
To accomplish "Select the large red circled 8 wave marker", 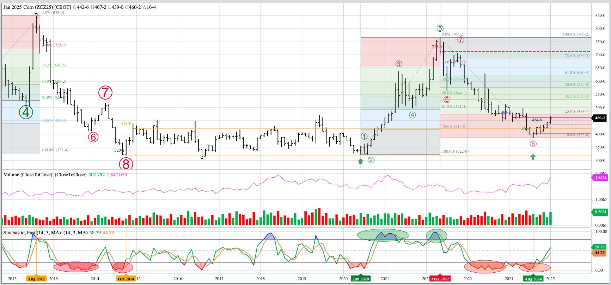I will 126,164.
